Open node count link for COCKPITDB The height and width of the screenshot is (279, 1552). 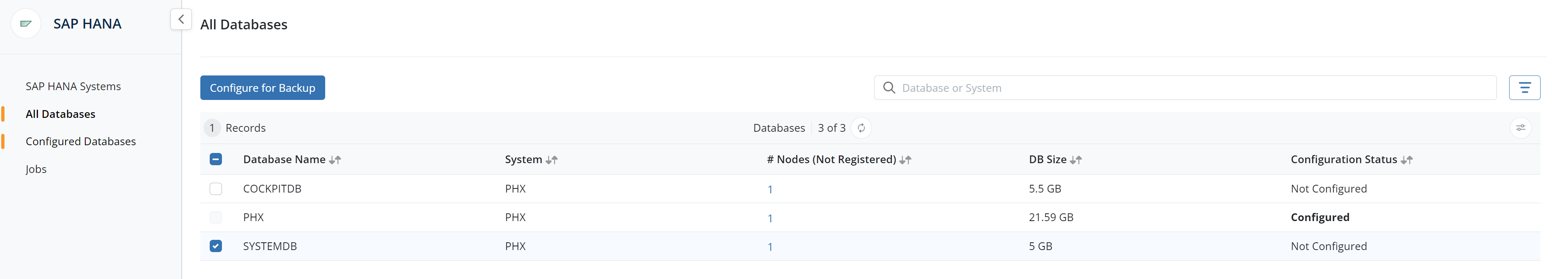coord(769,189)
